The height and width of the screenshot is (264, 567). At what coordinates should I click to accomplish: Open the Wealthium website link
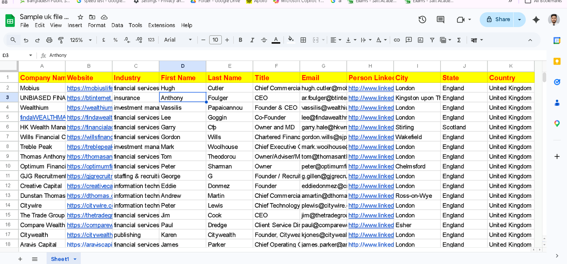(90, 108)
